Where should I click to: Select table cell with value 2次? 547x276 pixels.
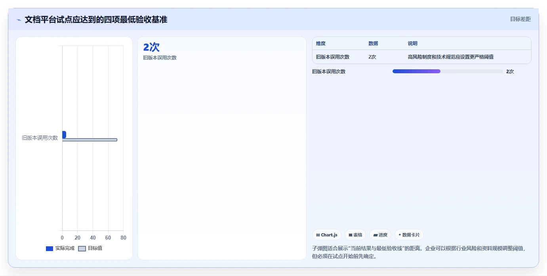click(372, 57)
